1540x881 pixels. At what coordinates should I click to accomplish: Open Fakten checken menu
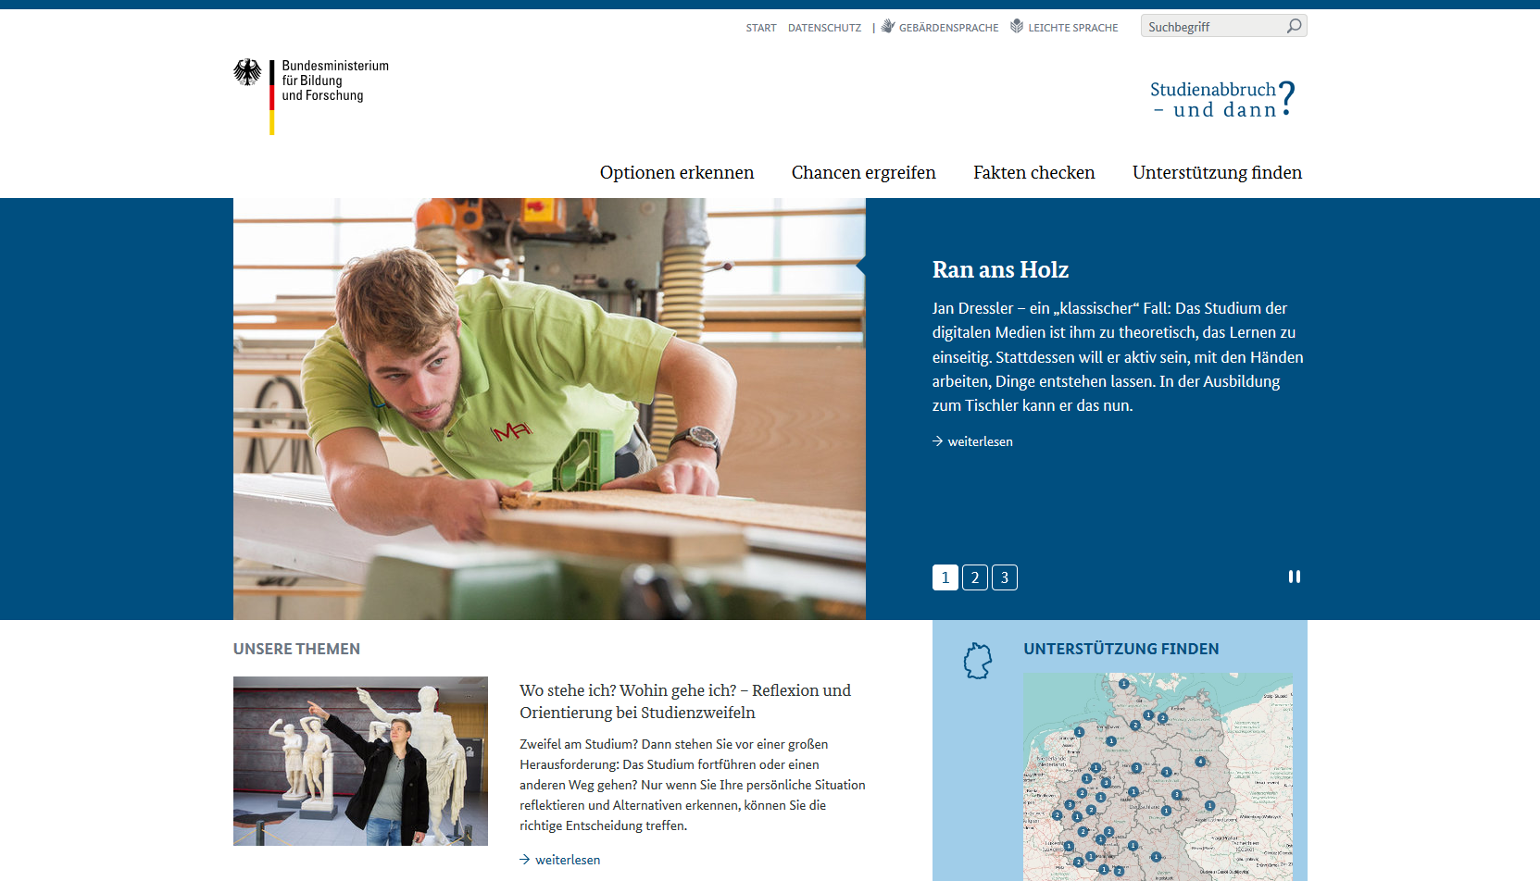tap(1034, 172)
